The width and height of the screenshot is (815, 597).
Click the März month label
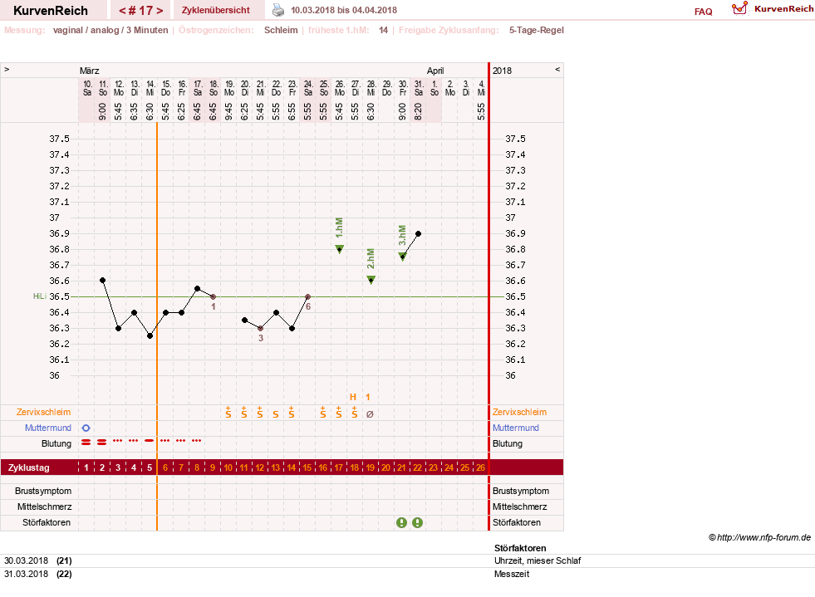(x=90, y=71)
